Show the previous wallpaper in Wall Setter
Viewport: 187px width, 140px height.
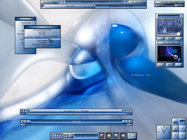pyautogui.click(x=161, y=65)
